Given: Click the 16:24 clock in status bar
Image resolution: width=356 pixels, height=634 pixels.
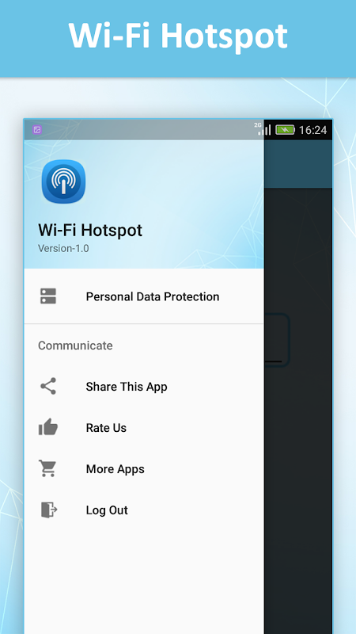Looking at the screenshot, I should pos(312,130).
